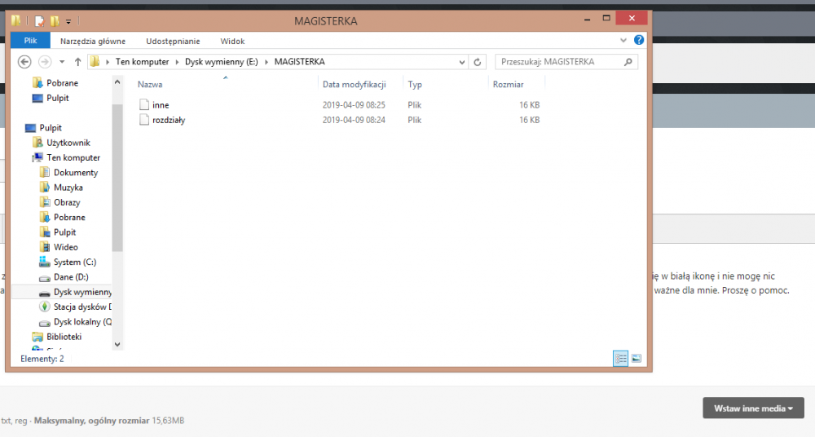Open address bar history dropdown
This screenshot has height=437, width=815.
coord(462,62)
